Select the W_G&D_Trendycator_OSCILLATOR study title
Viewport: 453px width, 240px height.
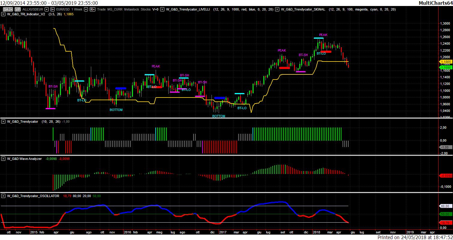pyautogui.click(x=33, y=196)
